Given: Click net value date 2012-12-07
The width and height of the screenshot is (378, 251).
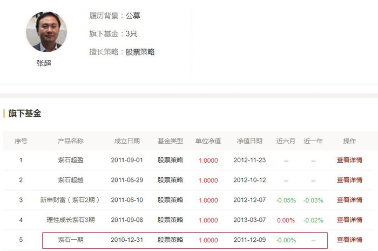Looking at the screenshot, I should 249,200.
